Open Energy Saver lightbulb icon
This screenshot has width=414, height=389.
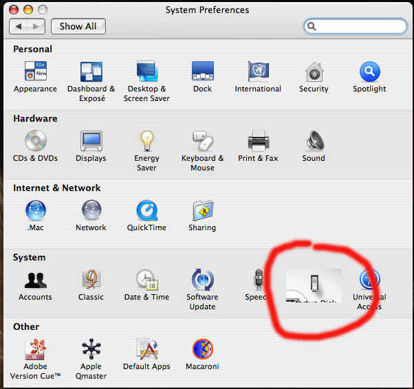point(146,140)
